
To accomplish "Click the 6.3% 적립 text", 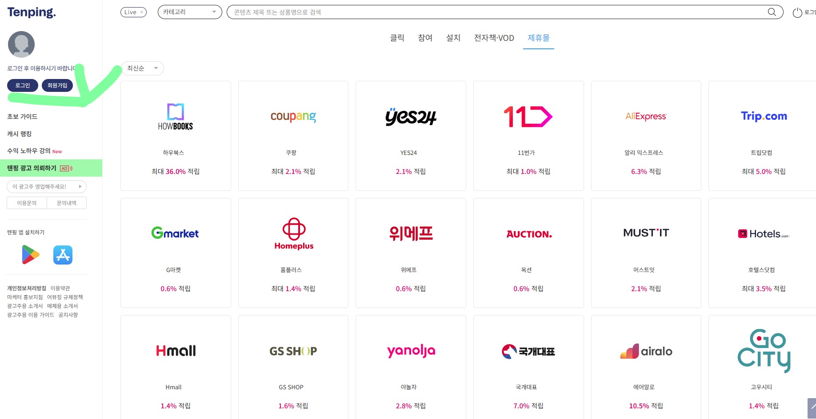I will click(646, 171).
